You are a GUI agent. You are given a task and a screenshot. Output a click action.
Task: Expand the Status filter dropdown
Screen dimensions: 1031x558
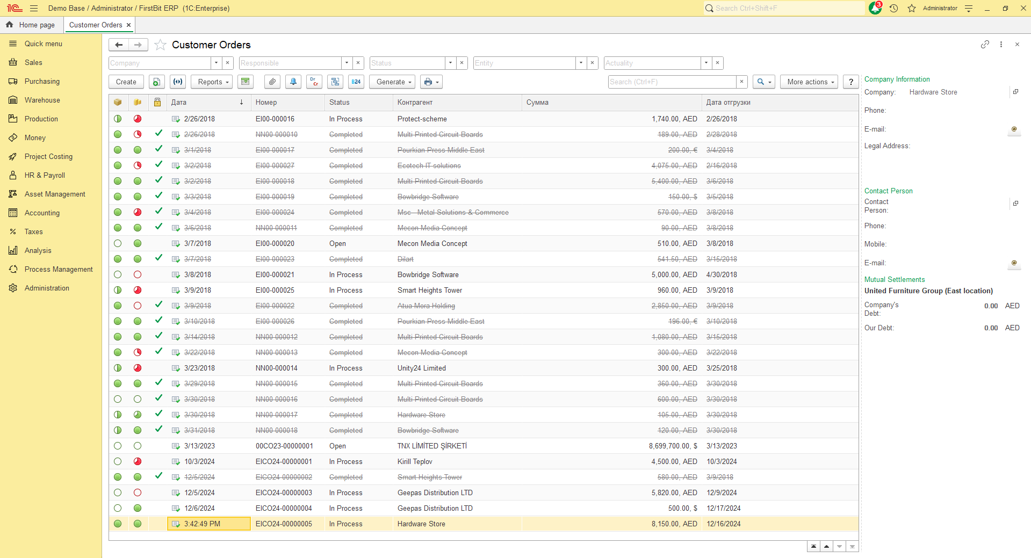450,63
